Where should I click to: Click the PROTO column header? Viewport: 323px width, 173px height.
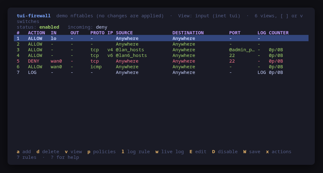click(98, 33)
